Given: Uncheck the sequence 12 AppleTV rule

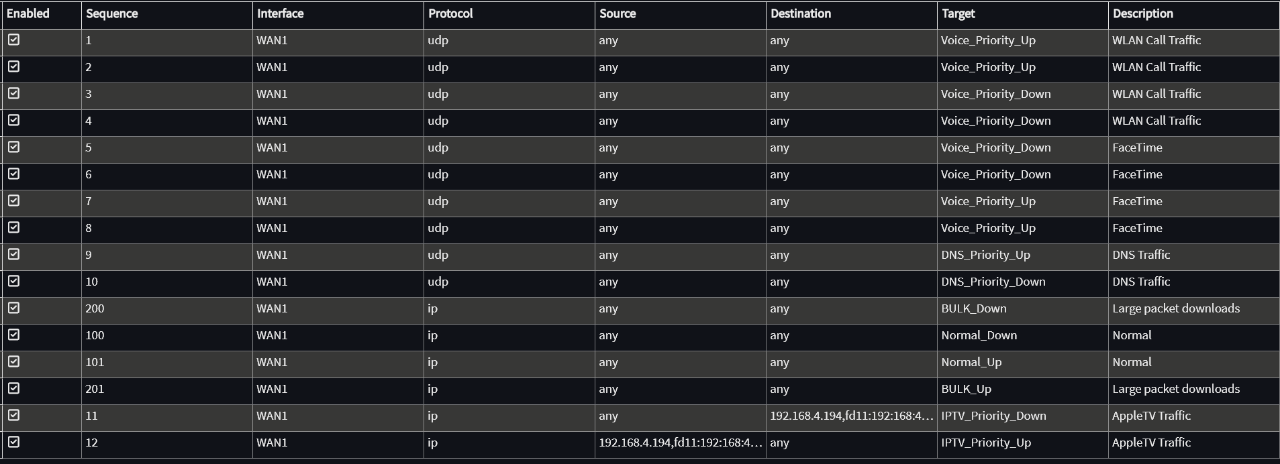Looking at the screenshot, I should click(x=14, y=443).
